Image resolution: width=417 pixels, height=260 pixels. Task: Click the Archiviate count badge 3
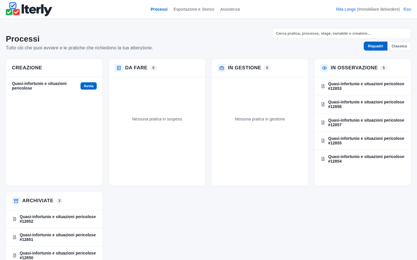59,201
